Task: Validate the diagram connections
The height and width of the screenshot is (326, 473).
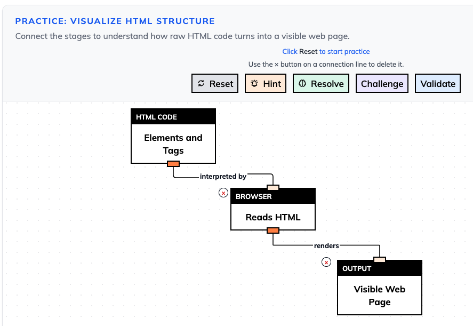Action: pos(438,83)
